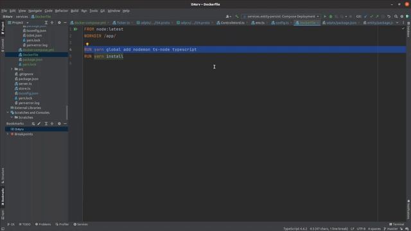Click the inspection checkmark at editor top right
Viewport: 411px width, 231px height.
pos(403,28)
